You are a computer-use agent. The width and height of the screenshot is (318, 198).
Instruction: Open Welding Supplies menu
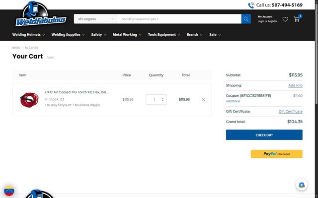[x=68, y=35]
